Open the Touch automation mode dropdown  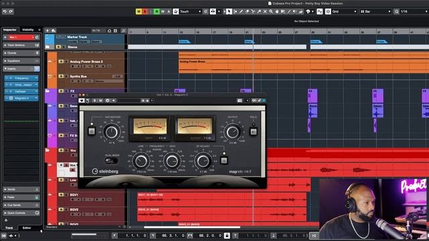coord(190,11)
